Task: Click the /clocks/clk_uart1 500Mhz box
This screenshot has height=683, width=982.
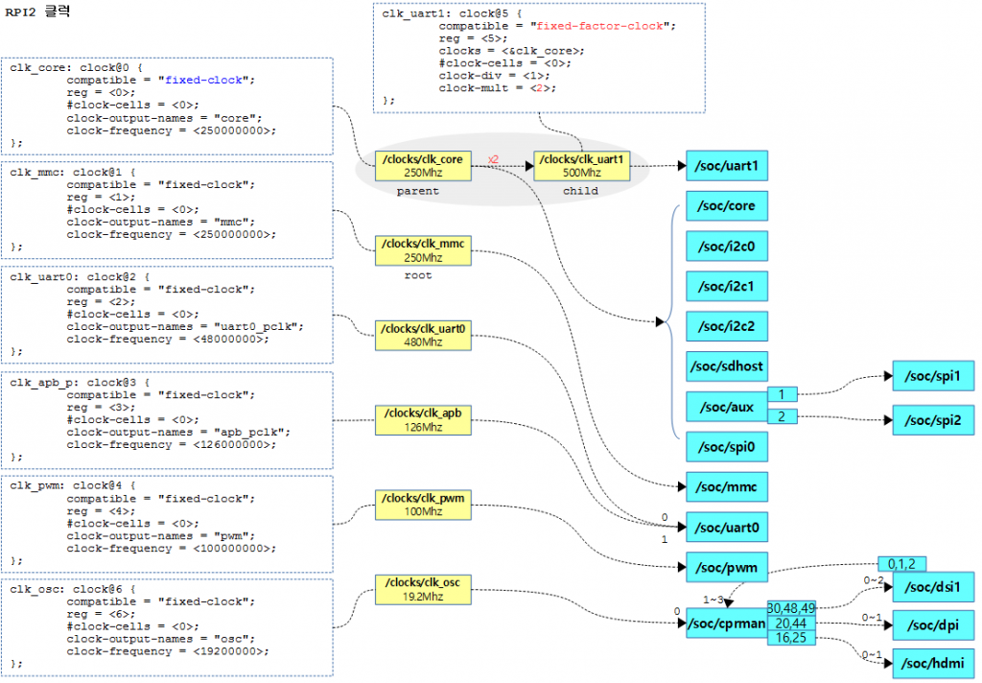Action: [x=581, y=166]
